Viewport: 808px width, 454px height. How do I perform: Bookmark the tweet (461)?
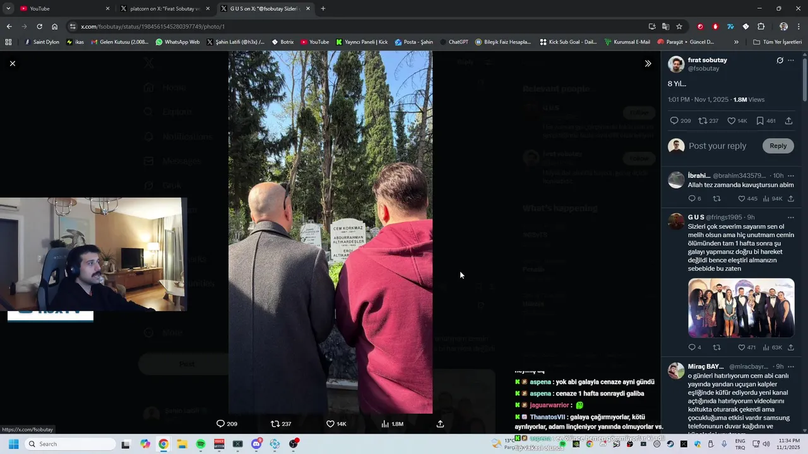[x=760, y=120]
